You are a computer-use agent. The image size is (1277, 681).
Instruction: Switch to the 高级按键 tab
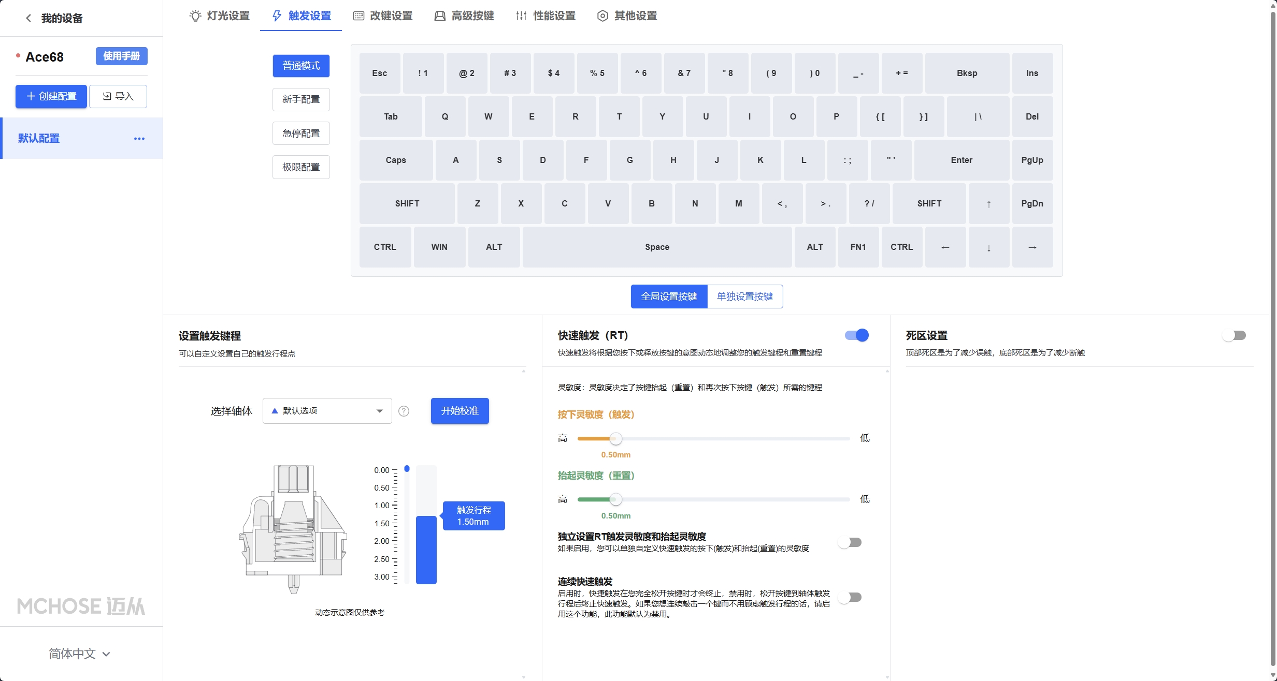464,16
